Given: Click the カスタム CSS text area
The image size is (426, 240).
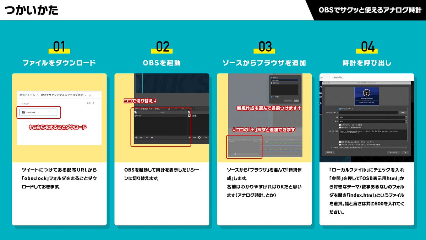Looking at the screenshot, I should click(373, 135).
